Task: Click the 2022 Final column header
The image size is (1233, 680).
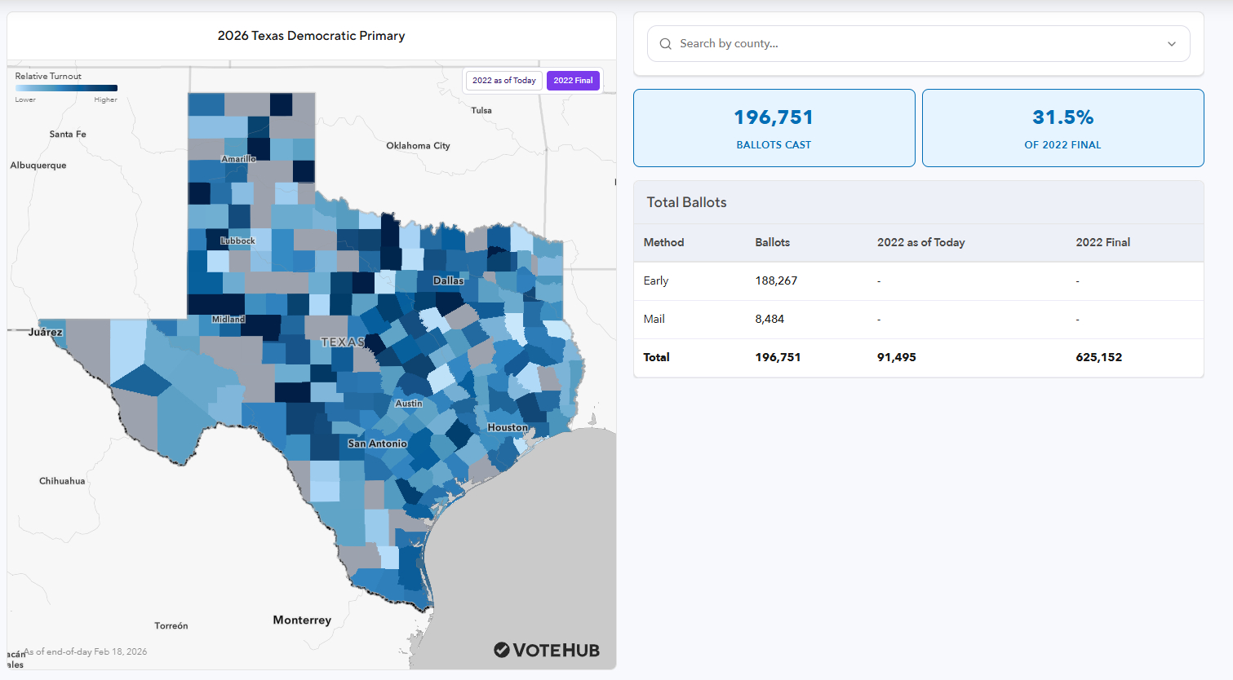Action: [x=1102, y=242]
